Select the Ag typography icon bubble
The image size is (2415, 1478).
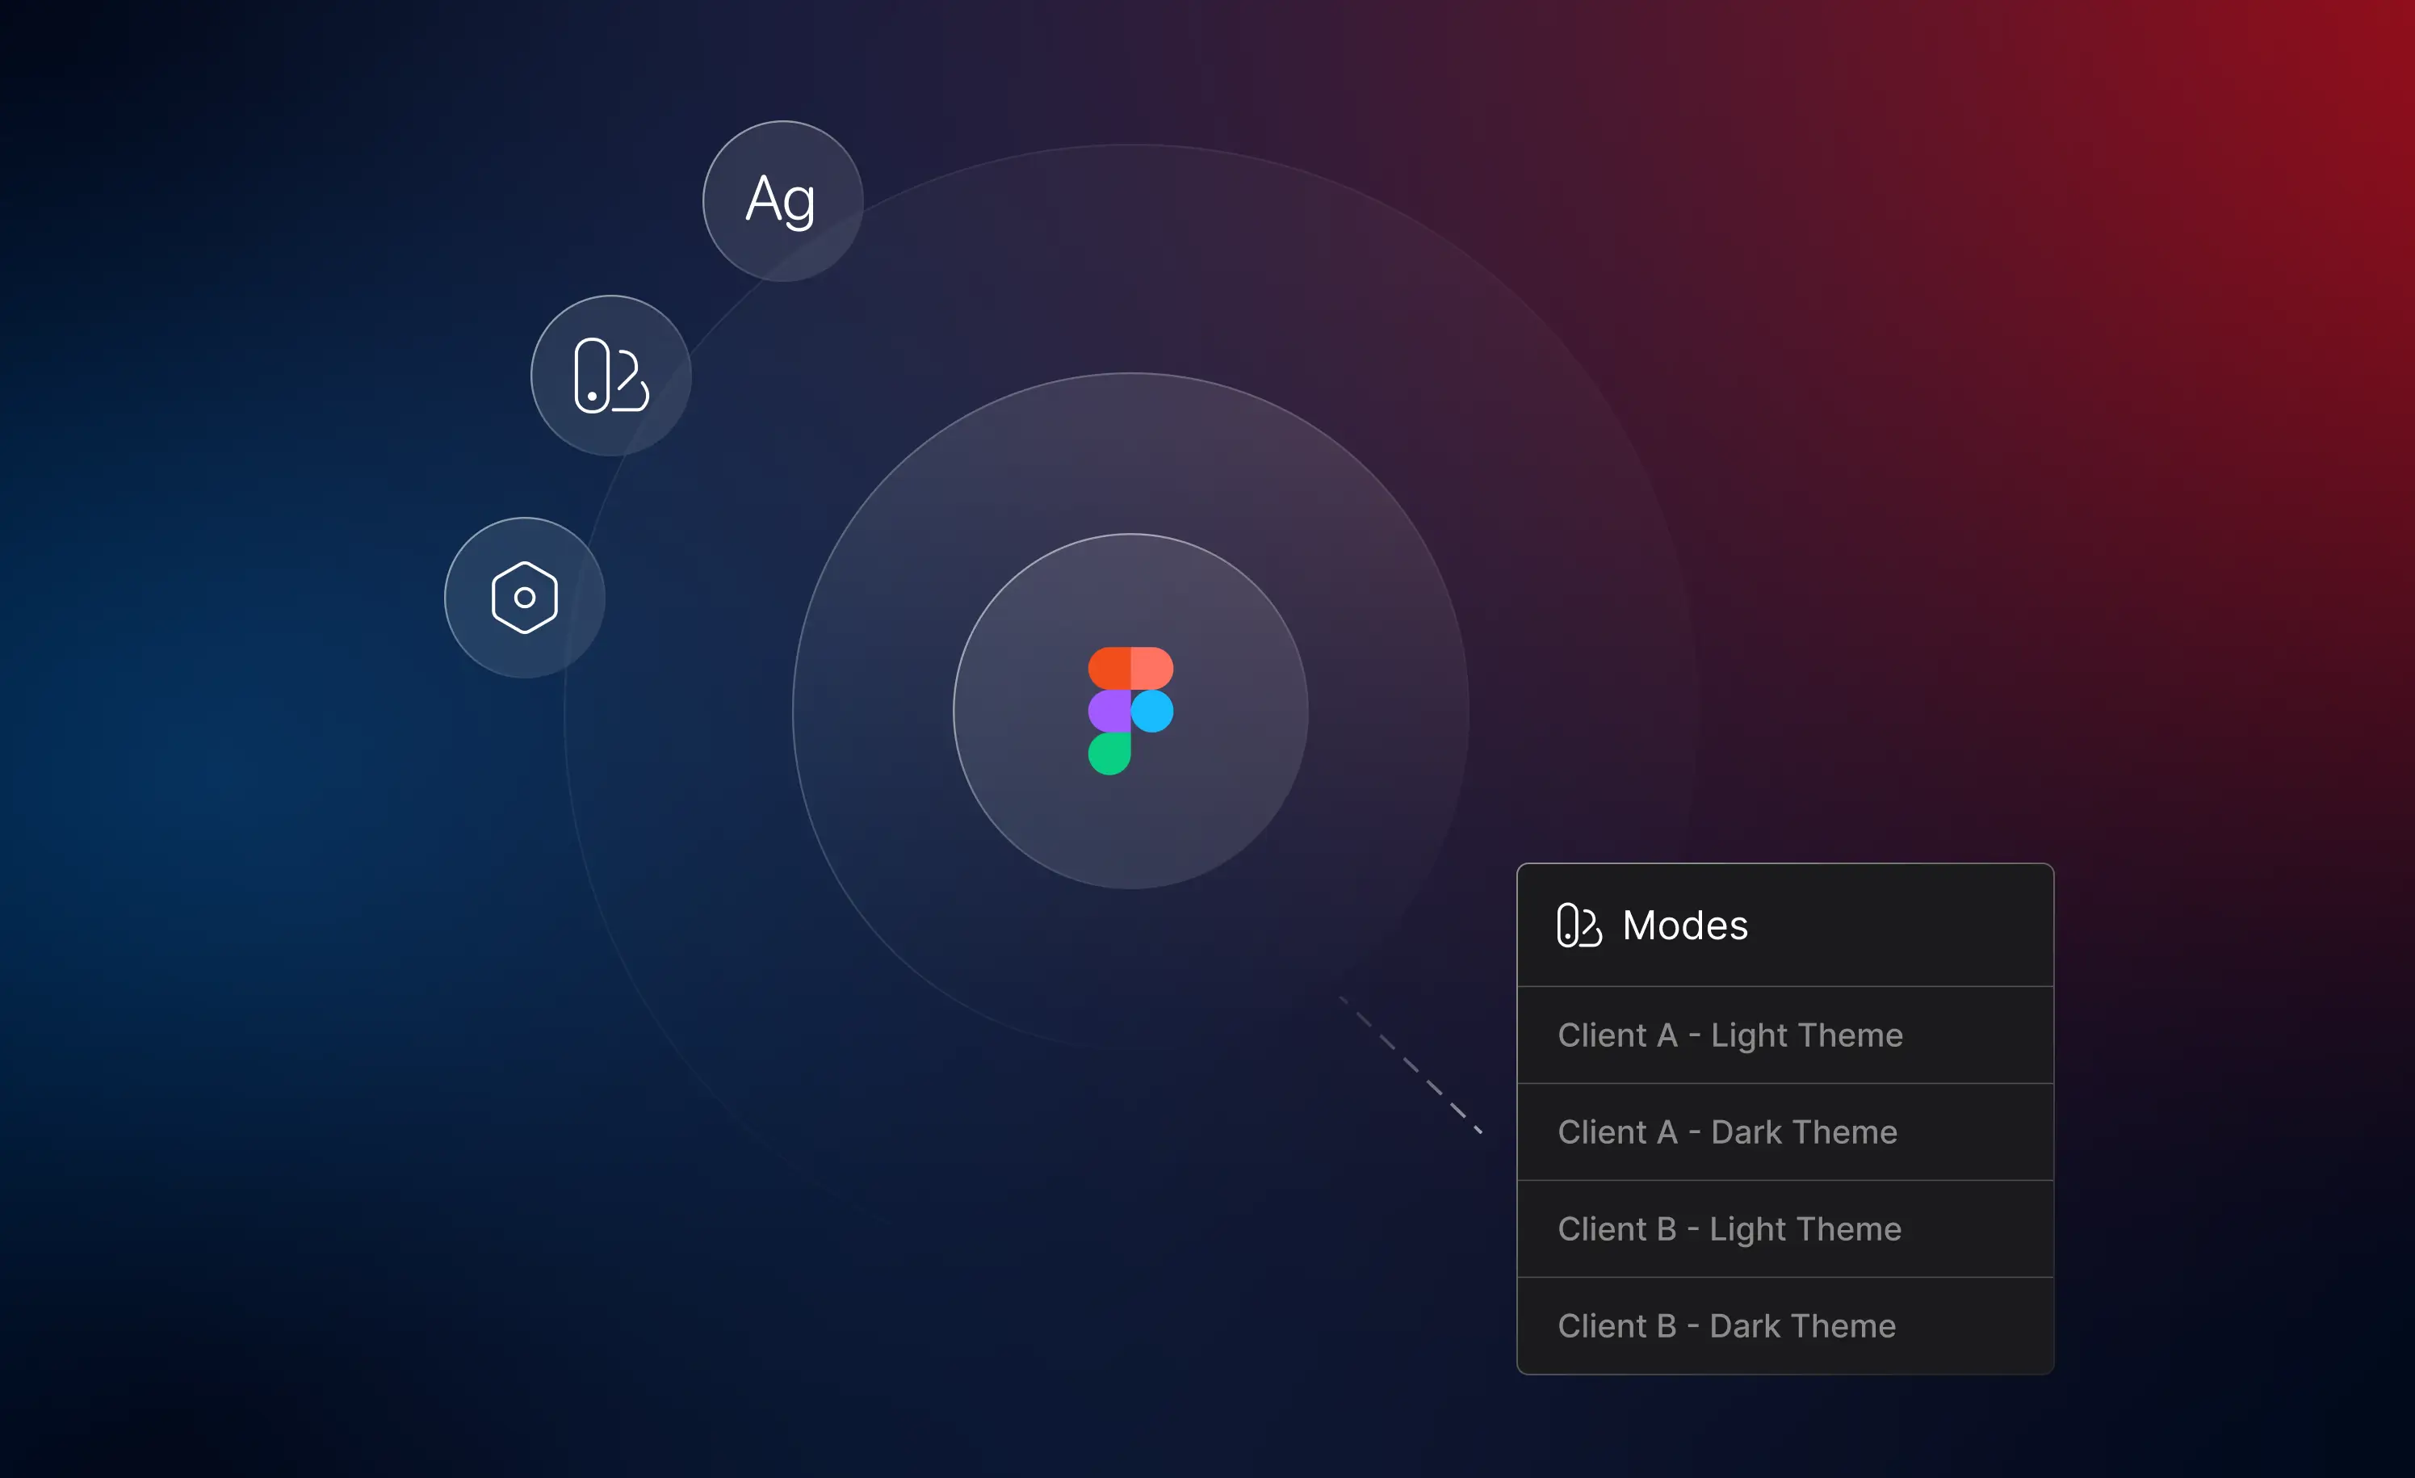tap(782, 201)
